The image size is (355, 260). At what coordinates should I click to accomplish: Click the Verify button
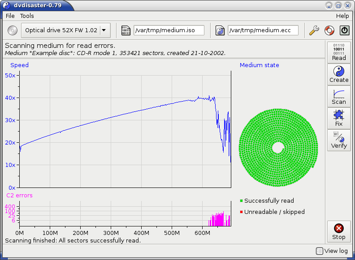coord(339,140)
